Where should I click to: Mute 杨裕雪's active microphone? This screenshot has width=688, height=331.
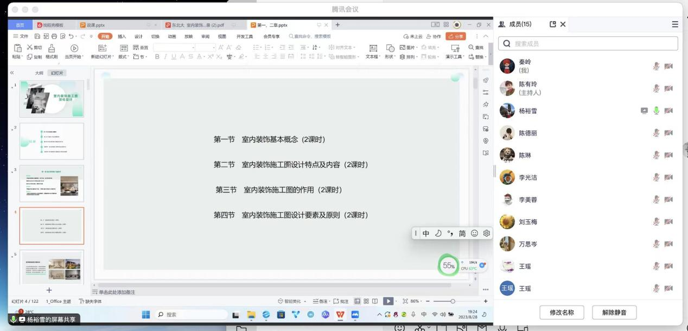(655, 111)
